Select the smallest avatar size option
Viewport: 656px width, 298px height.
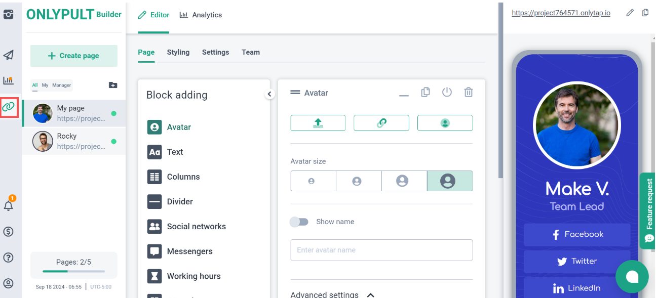pos(313,181)
